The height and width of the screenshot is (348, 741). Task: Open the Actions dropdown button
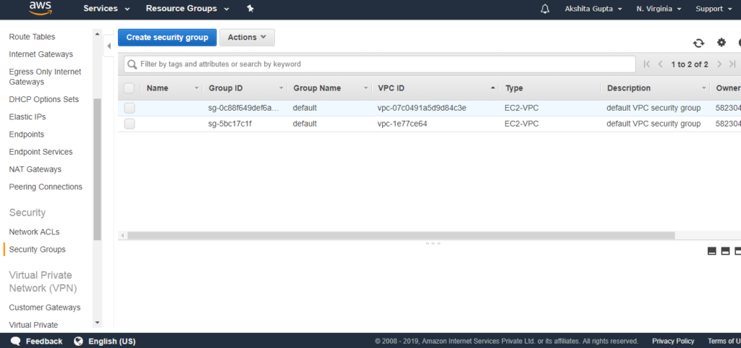(x=247, y=38)
